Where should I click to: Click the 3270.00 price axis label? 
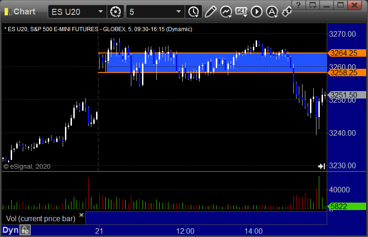click(342, 34)
